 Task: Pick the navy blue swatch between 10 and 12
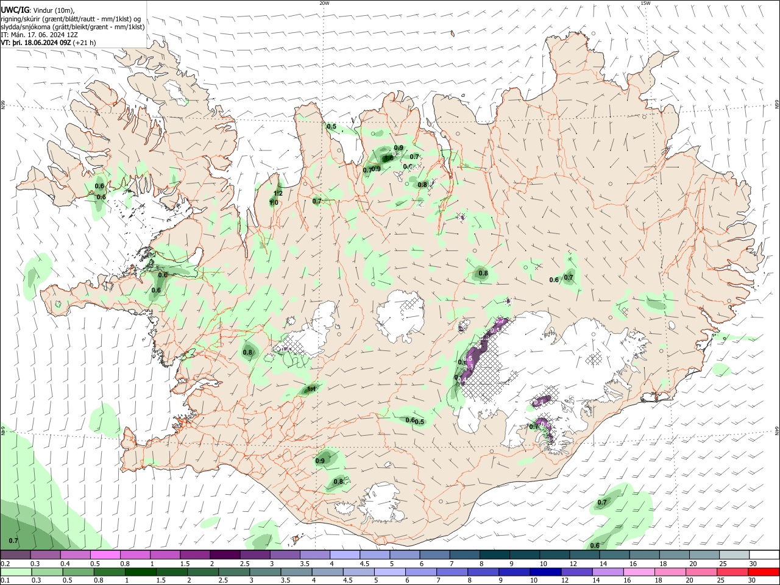pos(545,572)
